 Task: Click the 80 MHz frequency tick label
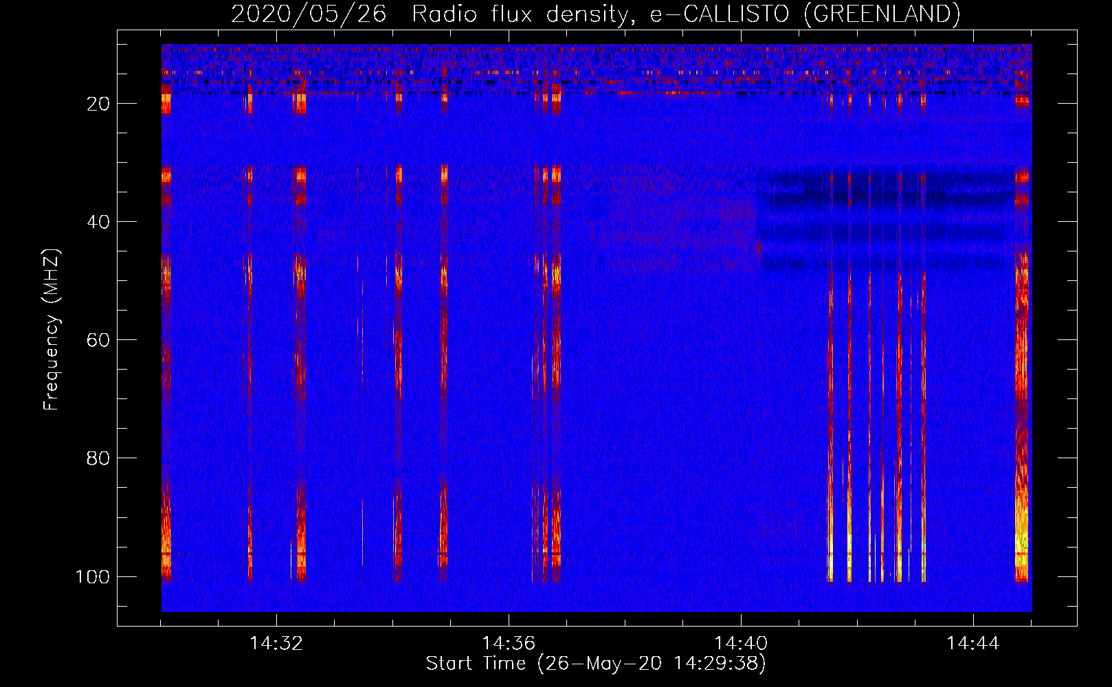coord(98,458)
